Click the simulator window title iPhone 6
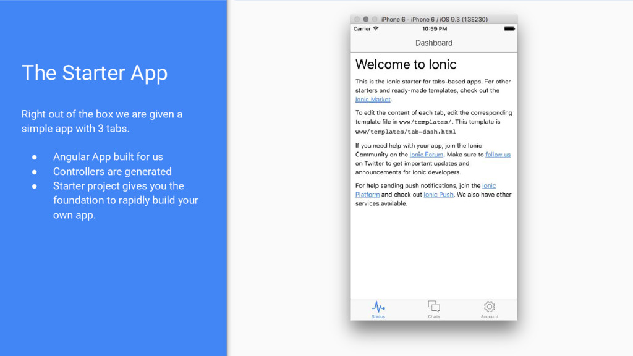This screenshot has width=633, height=356. point(435,19)
